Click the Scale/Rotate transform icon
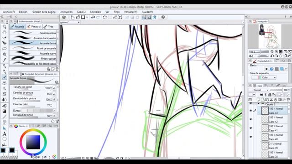The height and width of the screenshot is (164, 292). click(120, 17)
